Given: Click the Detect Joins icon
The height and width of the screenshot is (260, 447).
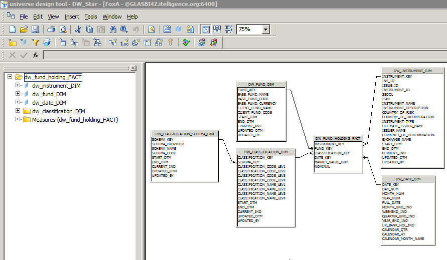Looking at the screenshot, I should (112, 43).
